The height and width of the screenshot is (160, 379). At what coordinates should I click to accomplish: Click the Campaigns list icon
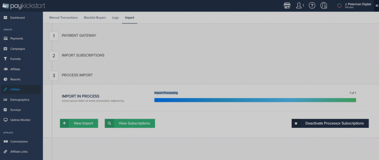(x=5, y=49)
